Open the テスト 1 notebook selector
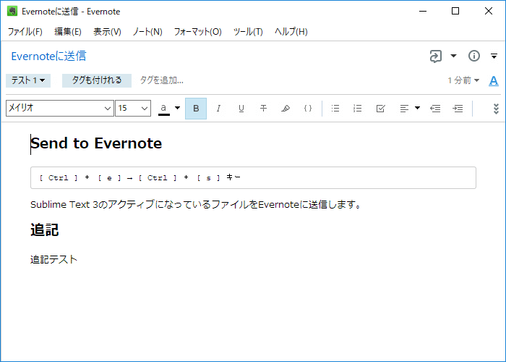The image size is (506, 362). (x=28, y=80)
